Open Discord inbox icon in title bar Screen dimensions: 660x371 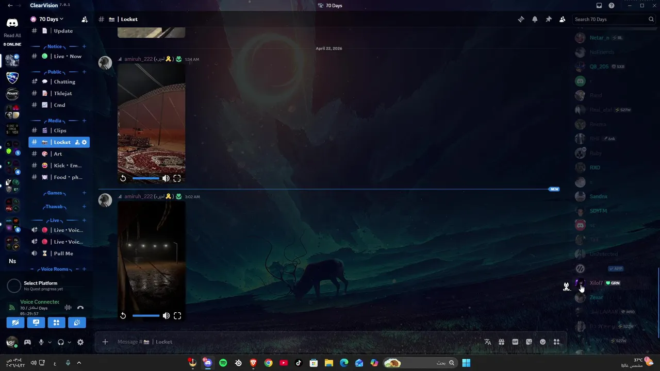click(x=599, y=6)
